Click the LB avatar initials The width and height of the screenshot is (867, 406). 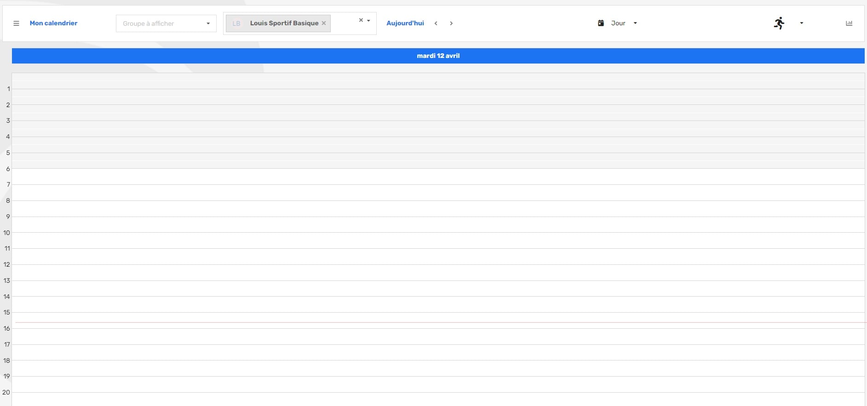(x=236, y=23)
